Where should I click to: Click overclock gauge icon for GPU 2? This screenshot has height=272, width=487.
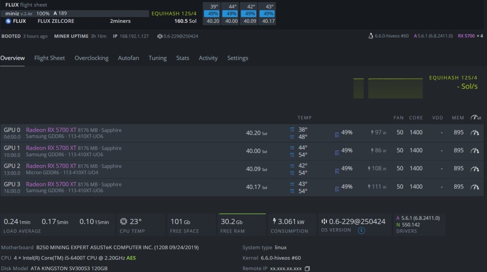click(474, 169)
